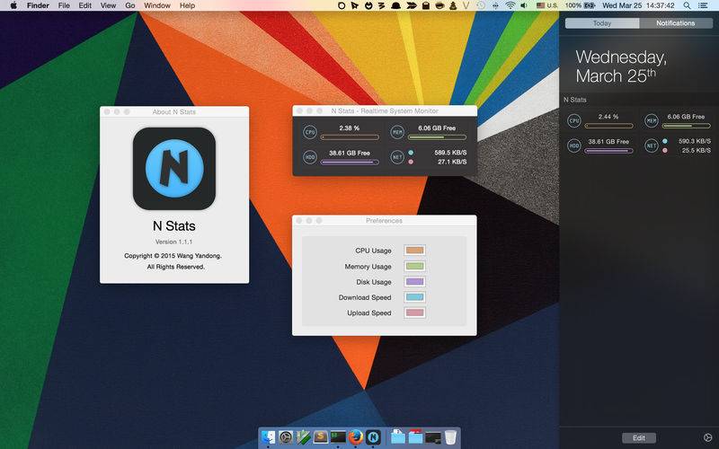Open the File menu
The image size is (719, 449).
(64, 5)
